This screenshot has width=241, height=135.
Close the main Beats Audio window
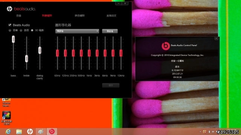125,3
